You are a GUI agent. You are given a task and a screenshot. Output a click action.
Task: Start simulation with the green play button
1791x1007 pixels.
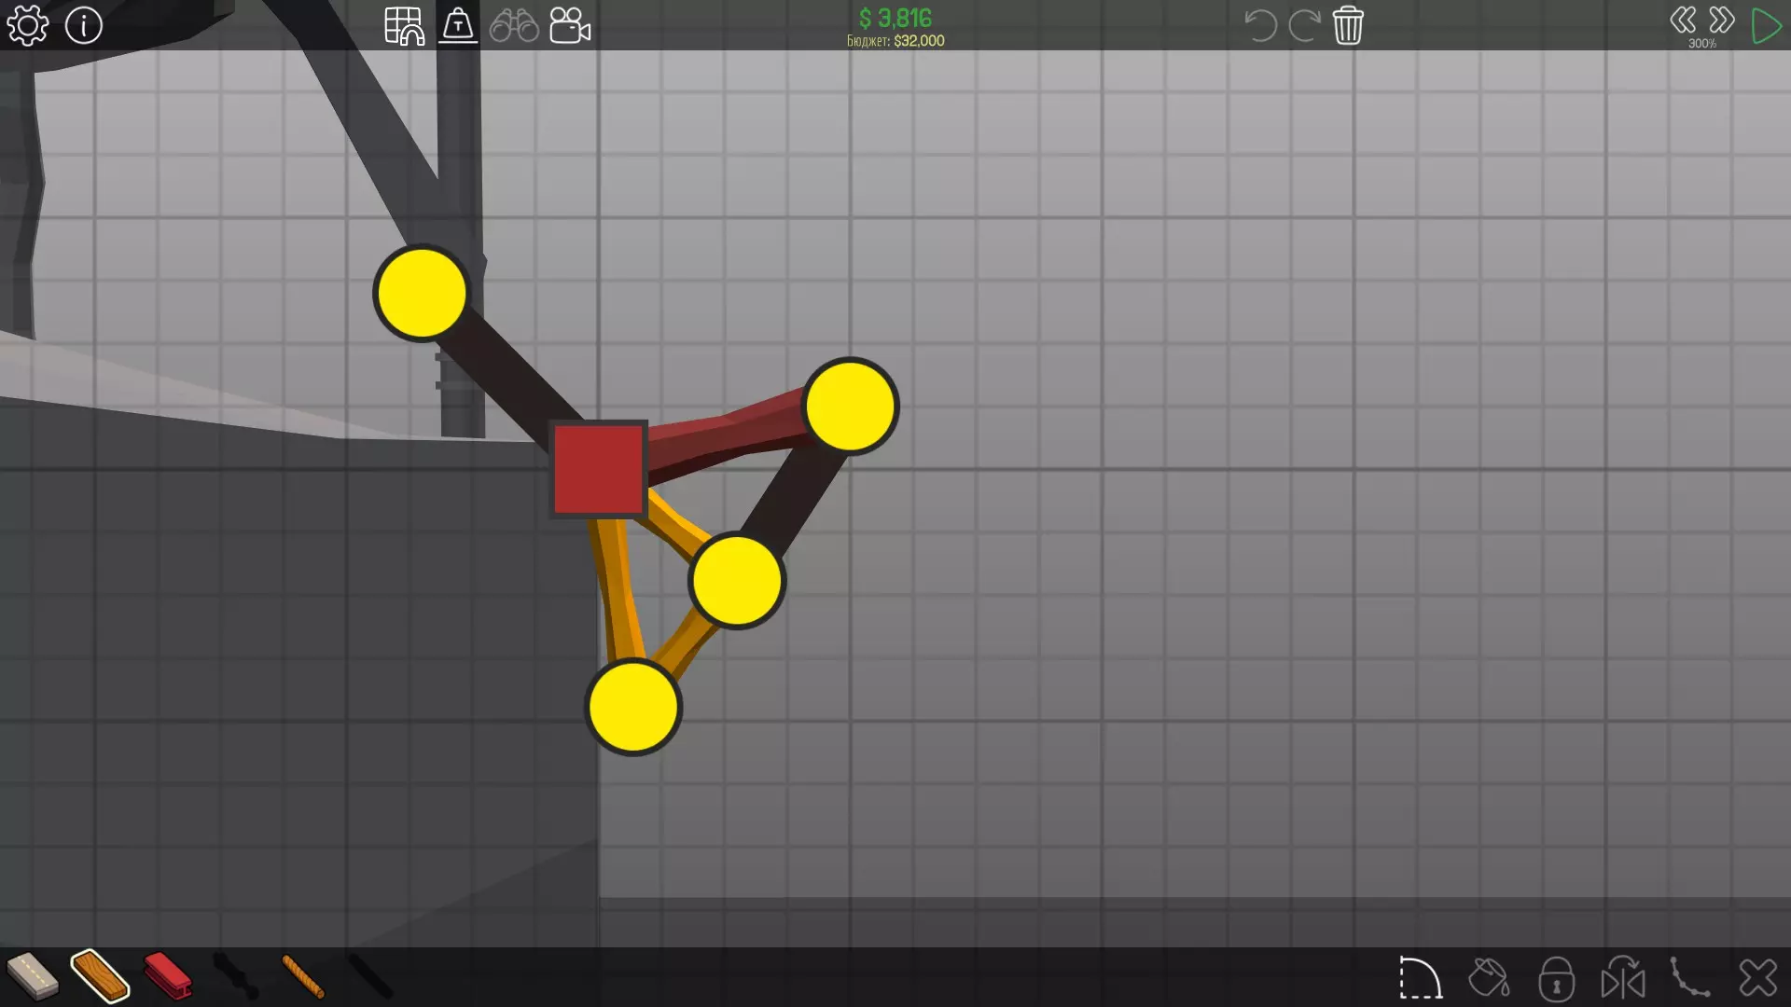point(1766,25)
